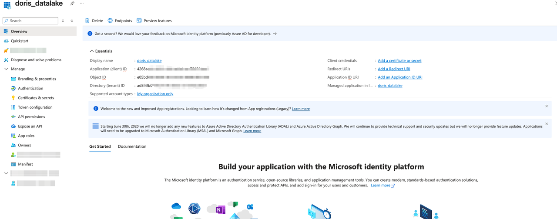Viewport: 557px width, 219px height.
Task: Open the more options ellipsis in header
Action: [82, 3]
